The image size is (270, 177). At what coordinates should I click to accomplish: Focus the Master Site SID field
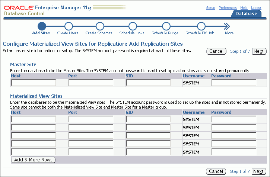tap(148, 83)
